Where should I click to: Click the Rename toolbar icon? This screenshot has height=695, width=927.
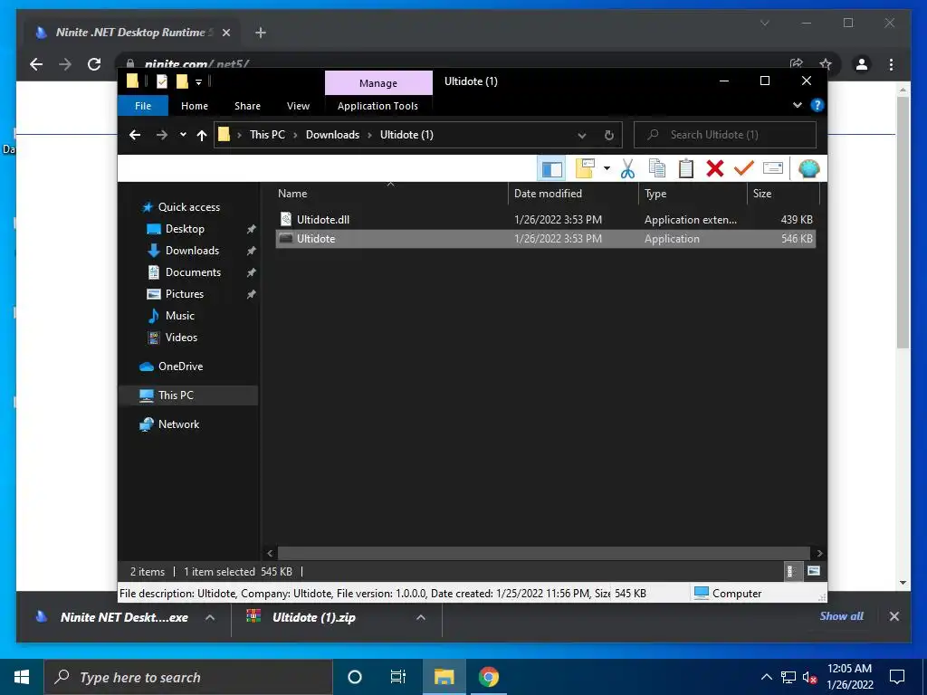(x=773, y=169)
